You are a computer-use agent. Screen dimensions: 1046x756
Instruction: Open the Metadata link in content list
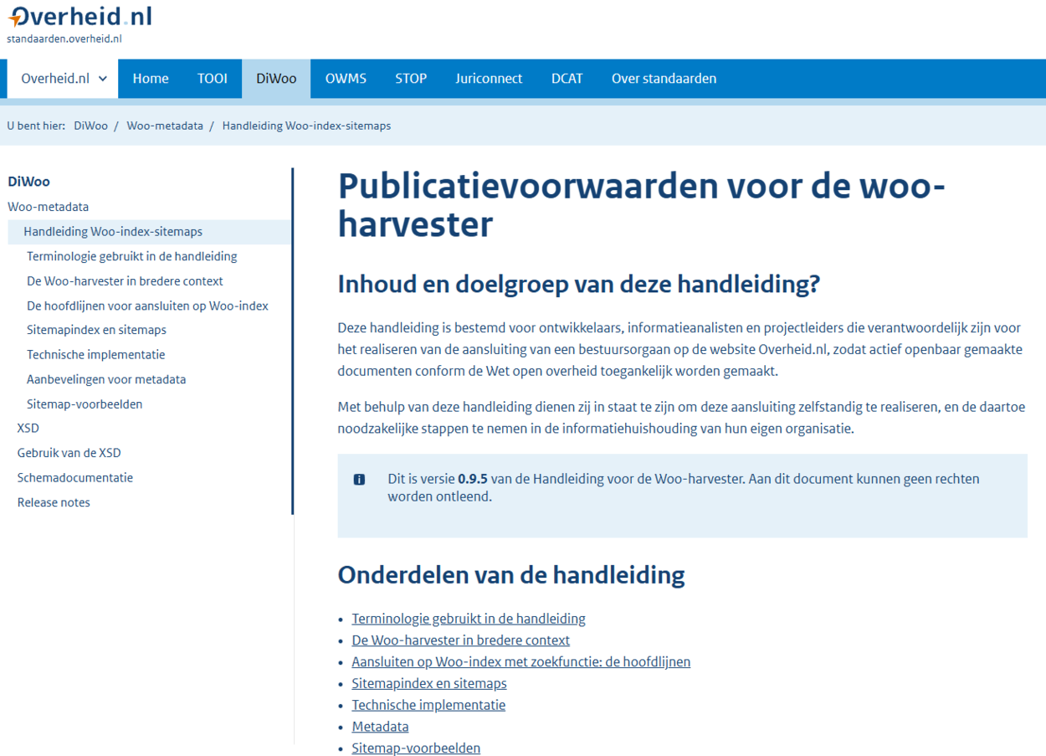(380, 727)
